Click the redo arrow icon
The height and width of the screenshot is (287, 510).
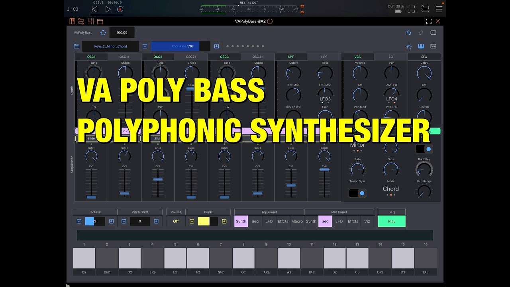pyautogui.click(x=421, y=33)
